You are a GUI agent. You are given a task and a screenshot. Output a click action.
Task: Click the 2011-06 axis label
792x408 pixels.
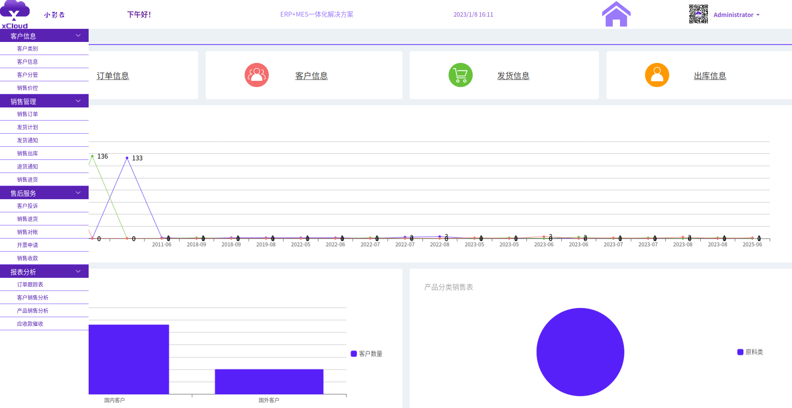point(162,245)
